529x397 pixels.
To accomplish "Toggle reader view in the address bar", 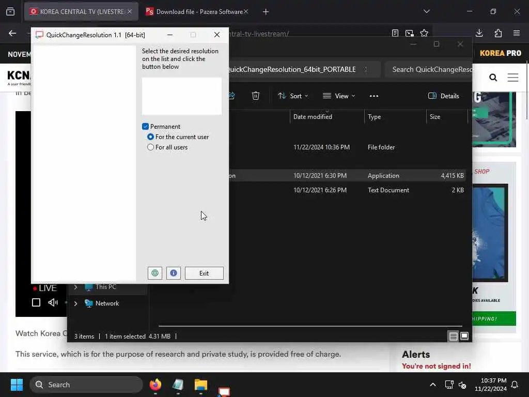I will tap(395, 33).
